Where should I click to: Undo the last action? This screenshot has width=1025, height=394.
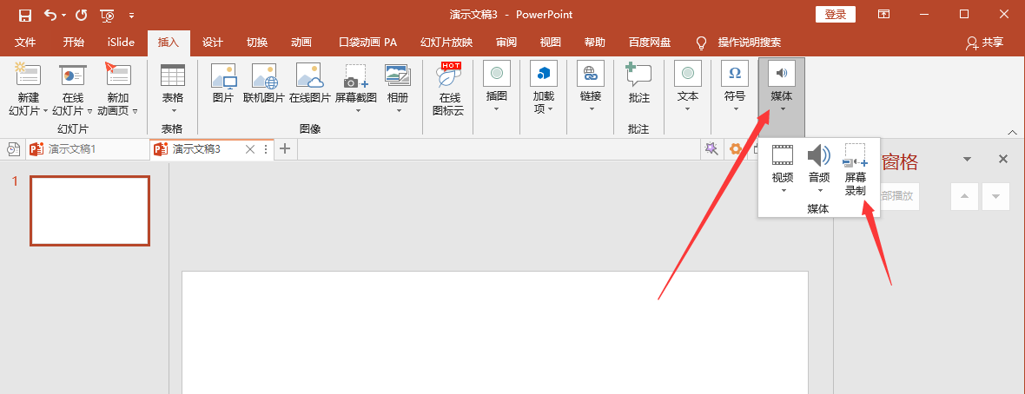point(50,15)
